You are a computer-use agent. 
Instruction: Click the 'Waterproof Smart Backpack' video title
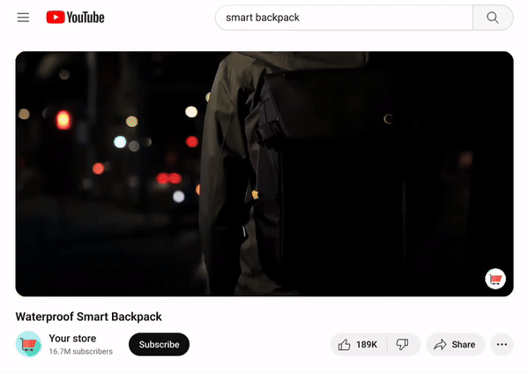[89, 317]
